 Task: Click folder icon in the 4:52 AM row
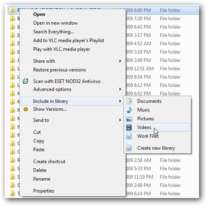pyautogui.click(x=12, y=44)
